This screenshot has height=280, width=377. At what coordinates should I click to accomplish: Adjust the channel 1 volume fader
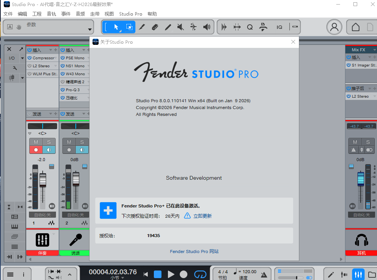tap(43, 180)
